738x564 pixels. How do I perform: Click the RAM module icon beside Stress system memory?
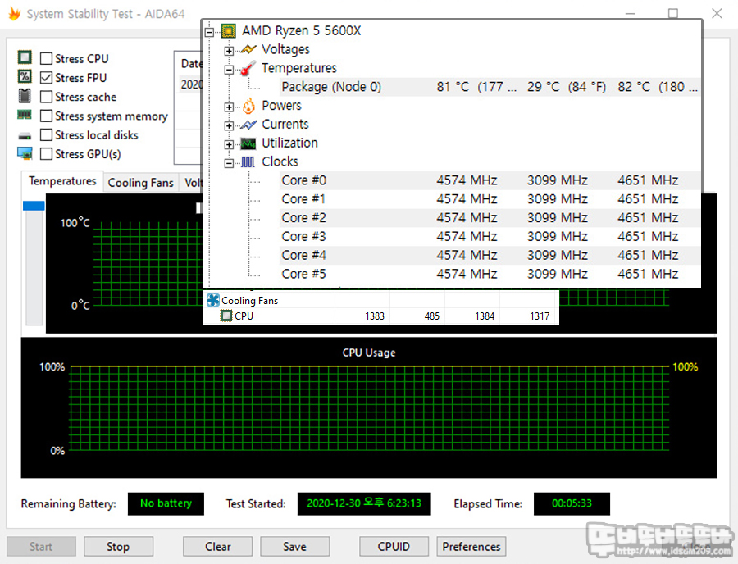click(x=25, y=115)
